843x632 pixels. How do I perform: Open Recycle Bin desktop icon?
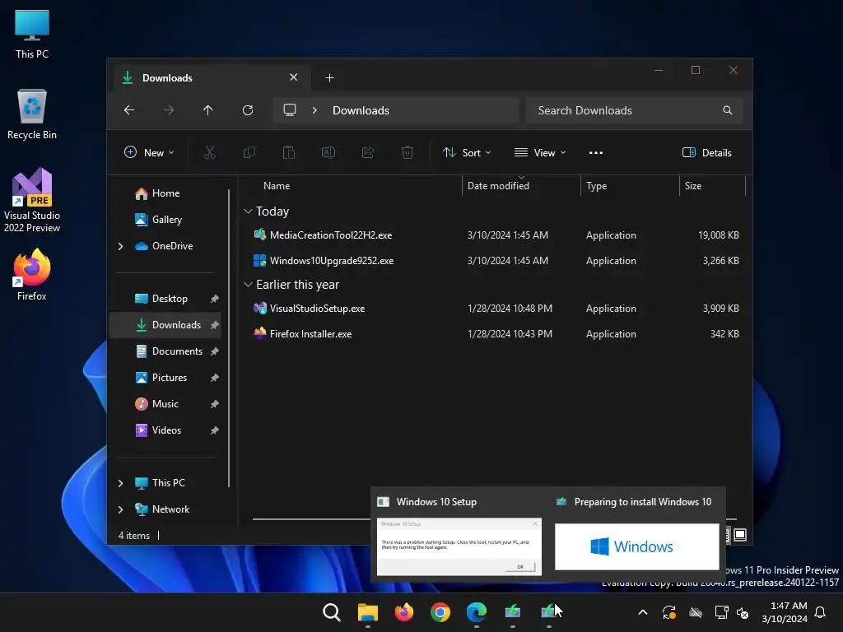pyautogui.click(x=32, y=114)
